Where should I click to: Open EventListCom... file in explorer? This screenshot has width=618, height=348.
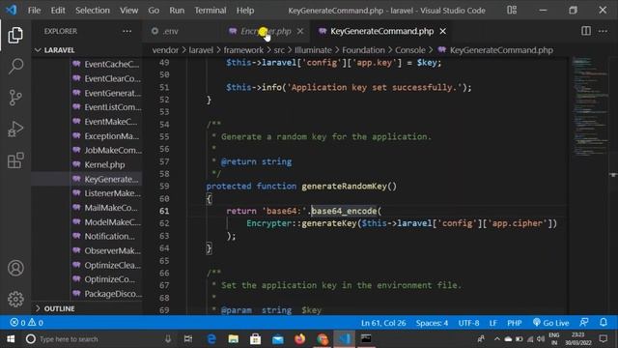(113, 107)
